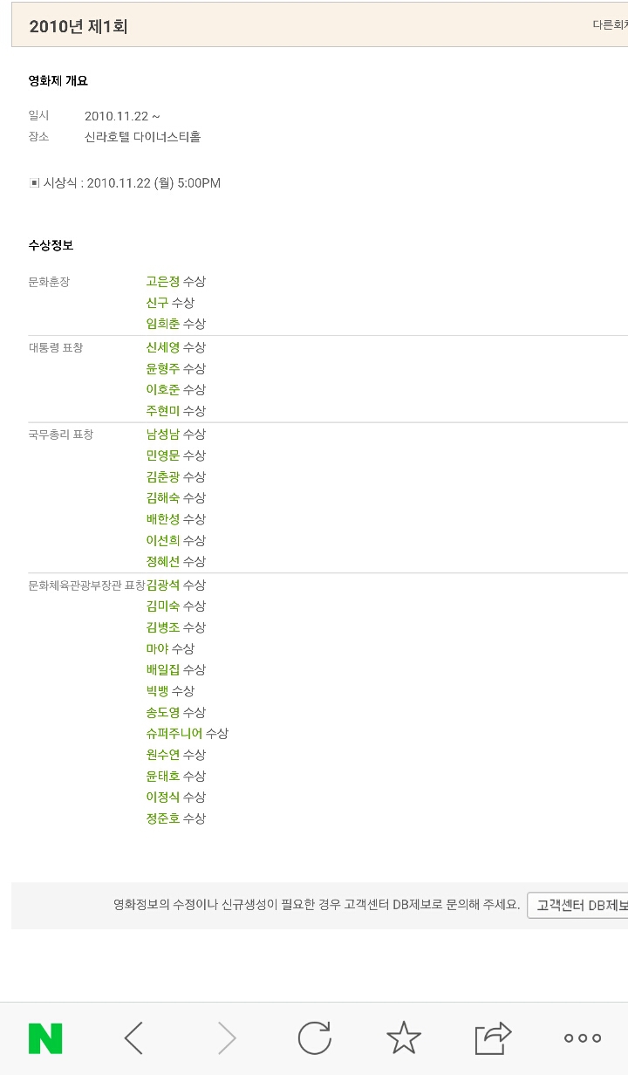This screenshot has height=1075, width=628.
Task: Reload the page with the refresh icon
Action: [317, 1037]
